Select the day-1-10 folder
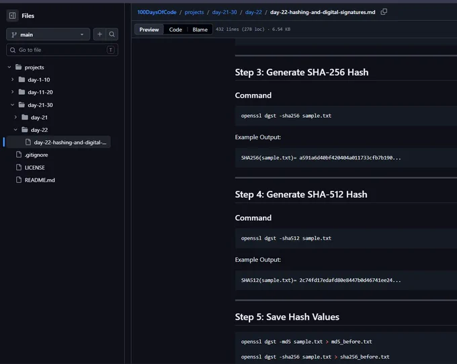This screenshot has height=364, width=457. 39,79
